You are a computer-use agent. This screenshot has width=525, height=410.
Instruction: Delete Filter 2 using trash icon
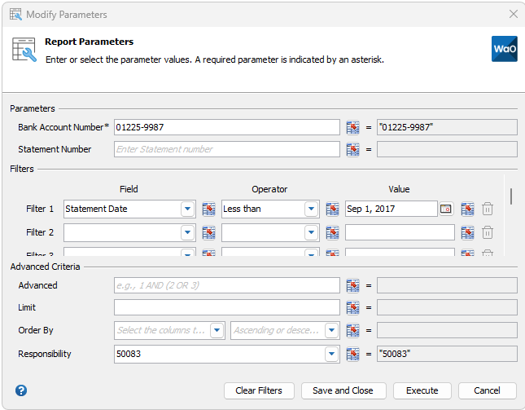point(488,232)
